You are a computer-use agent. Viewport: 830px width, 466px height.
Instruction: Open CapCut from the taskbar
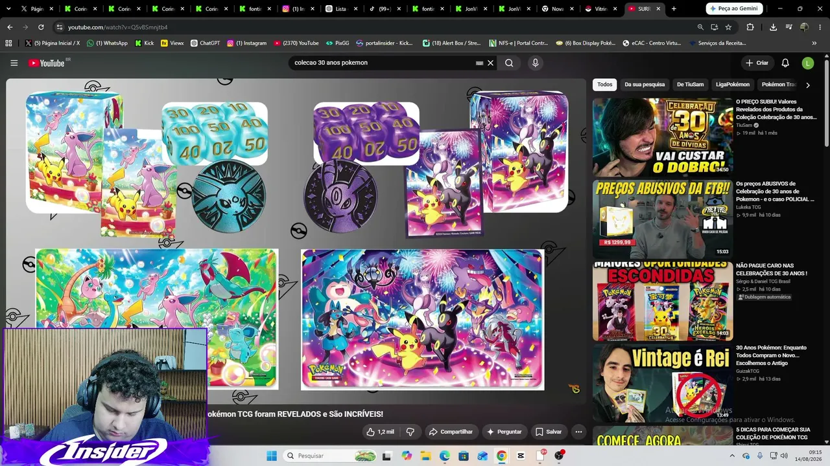point(521,456)
